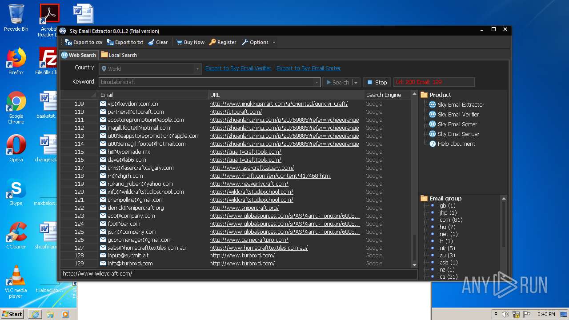Expand the Keyword history dropdown arrow

(317, 82)
